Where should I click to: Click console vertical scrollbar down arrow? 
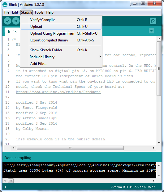pos(159,176)
